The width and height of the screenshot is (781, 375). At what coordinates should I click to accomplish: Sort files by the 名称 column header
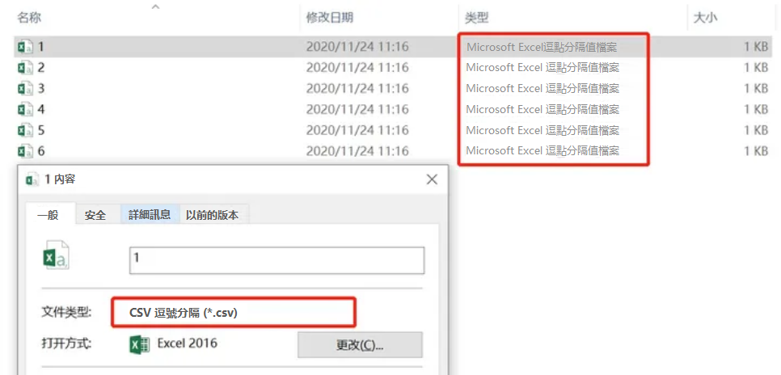(x=29, y=18)
